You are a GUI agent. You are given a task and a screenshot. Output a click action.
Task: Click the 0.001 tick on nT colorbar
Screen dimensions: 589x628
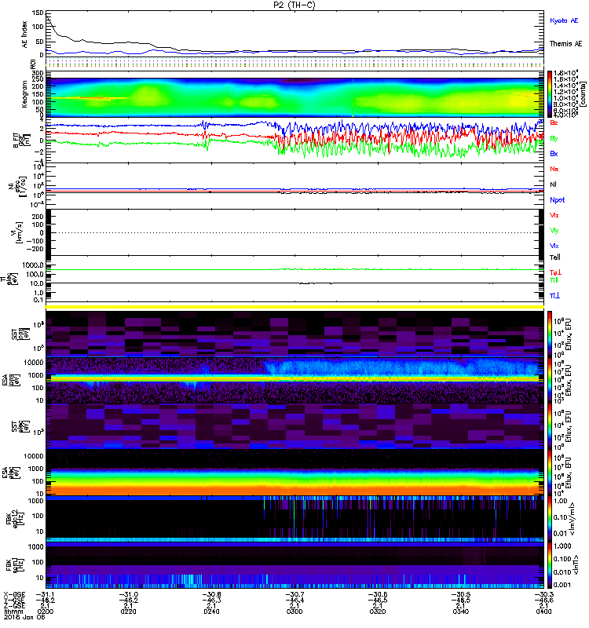(x=561, y=585)
